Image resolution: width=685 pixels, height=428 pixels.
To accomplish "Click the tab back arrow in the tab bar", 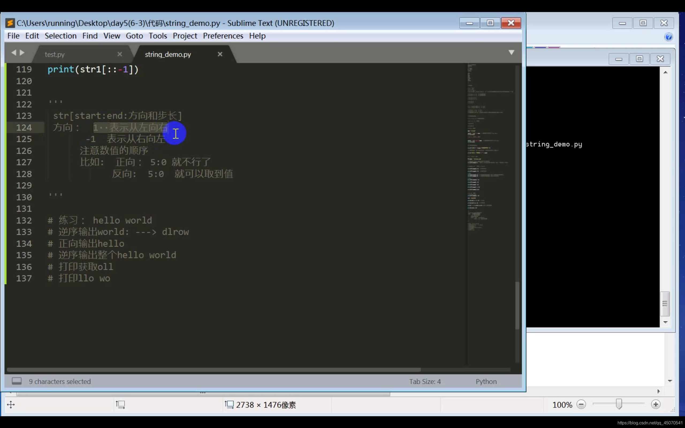I will (x=13, y=53).
